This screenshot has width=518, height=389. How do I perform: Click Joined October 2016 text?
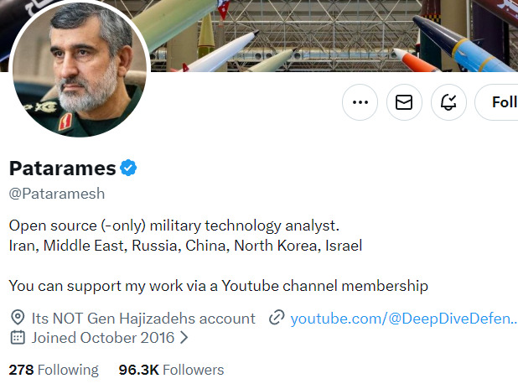103,338
